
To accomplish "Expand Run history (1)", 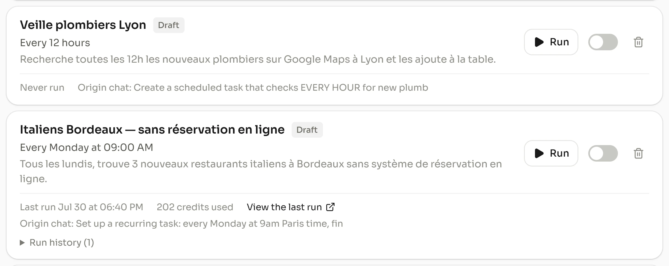I will 57,242.
